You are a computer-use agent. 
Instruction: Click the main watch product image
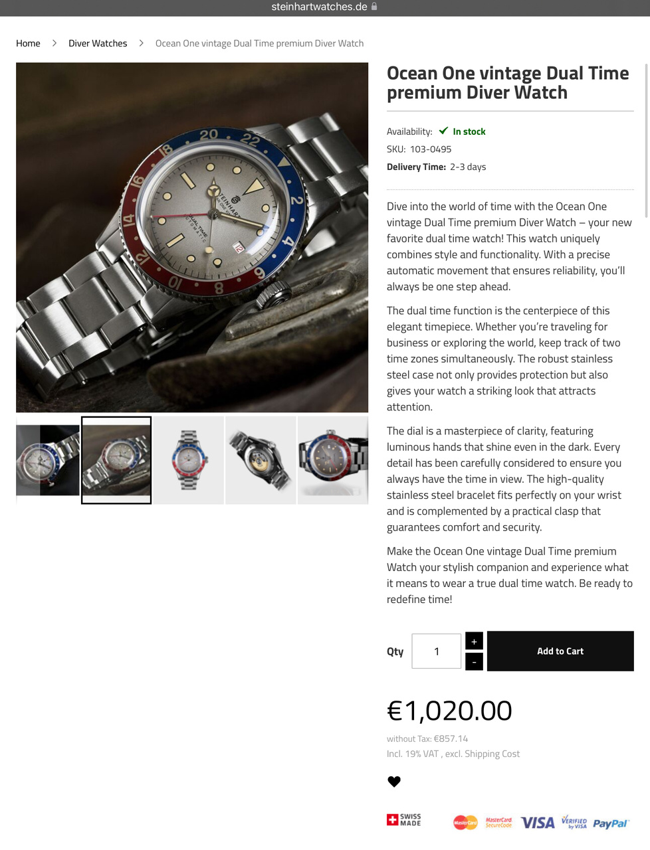tap(192, 238)
